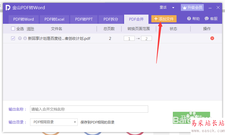Toggle the 全选 select-all checkbox
The image size is (225, 135).
pyautogui.click(x=13, y=29)
